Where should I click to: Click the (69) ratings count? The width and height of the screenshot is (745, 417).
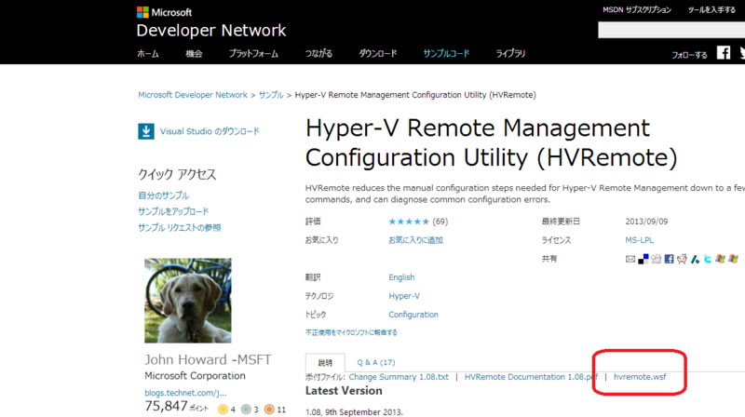point(440,222)
